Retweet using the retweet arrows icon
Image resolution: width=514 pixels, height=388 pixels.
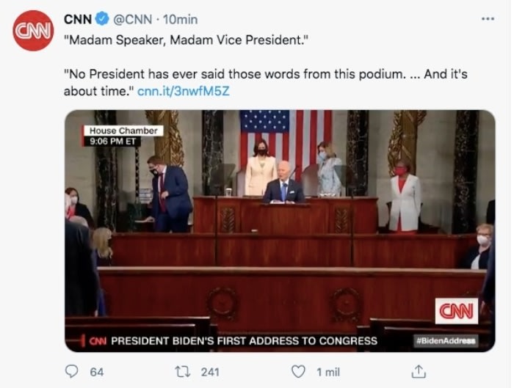(x=186, y=372)
